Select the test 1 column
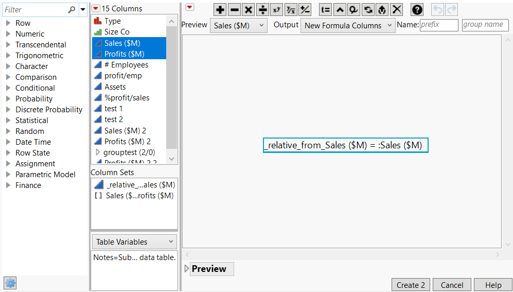 click(x=129, y=108)
